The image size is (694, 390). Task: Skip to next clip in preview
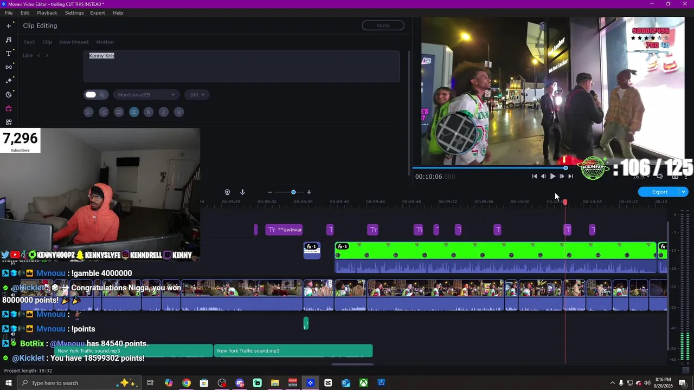pos(570,176)
